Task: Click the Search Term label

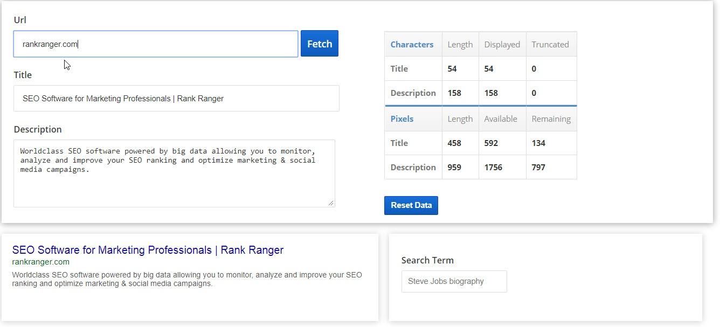Action: (x=427, y=260)
